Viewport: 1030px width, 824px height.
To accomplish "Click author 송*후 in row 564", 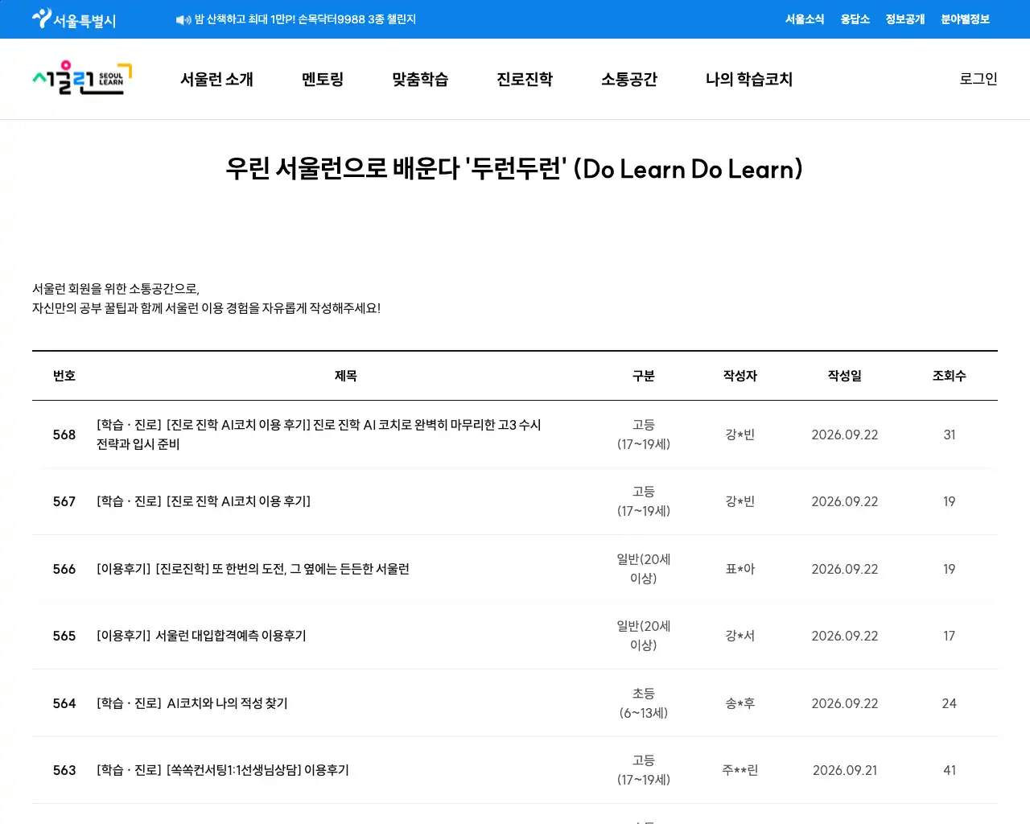I will (740, 703).
